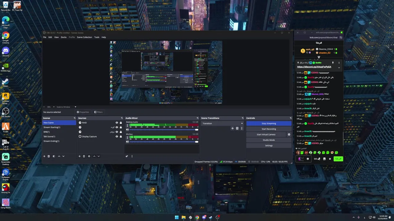
Task: Click Windows Start button on taskbar
Action: click(x=177, y=217)
